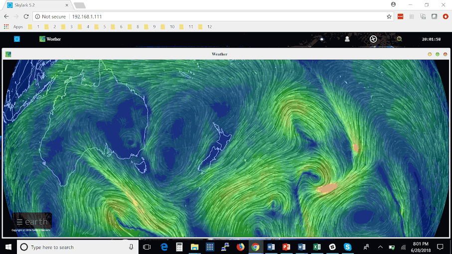Image resolution: width=452 pixels, height=254 pixels.
Task: Click the taskbar microphone icon
Action: [x=131, y=247]
